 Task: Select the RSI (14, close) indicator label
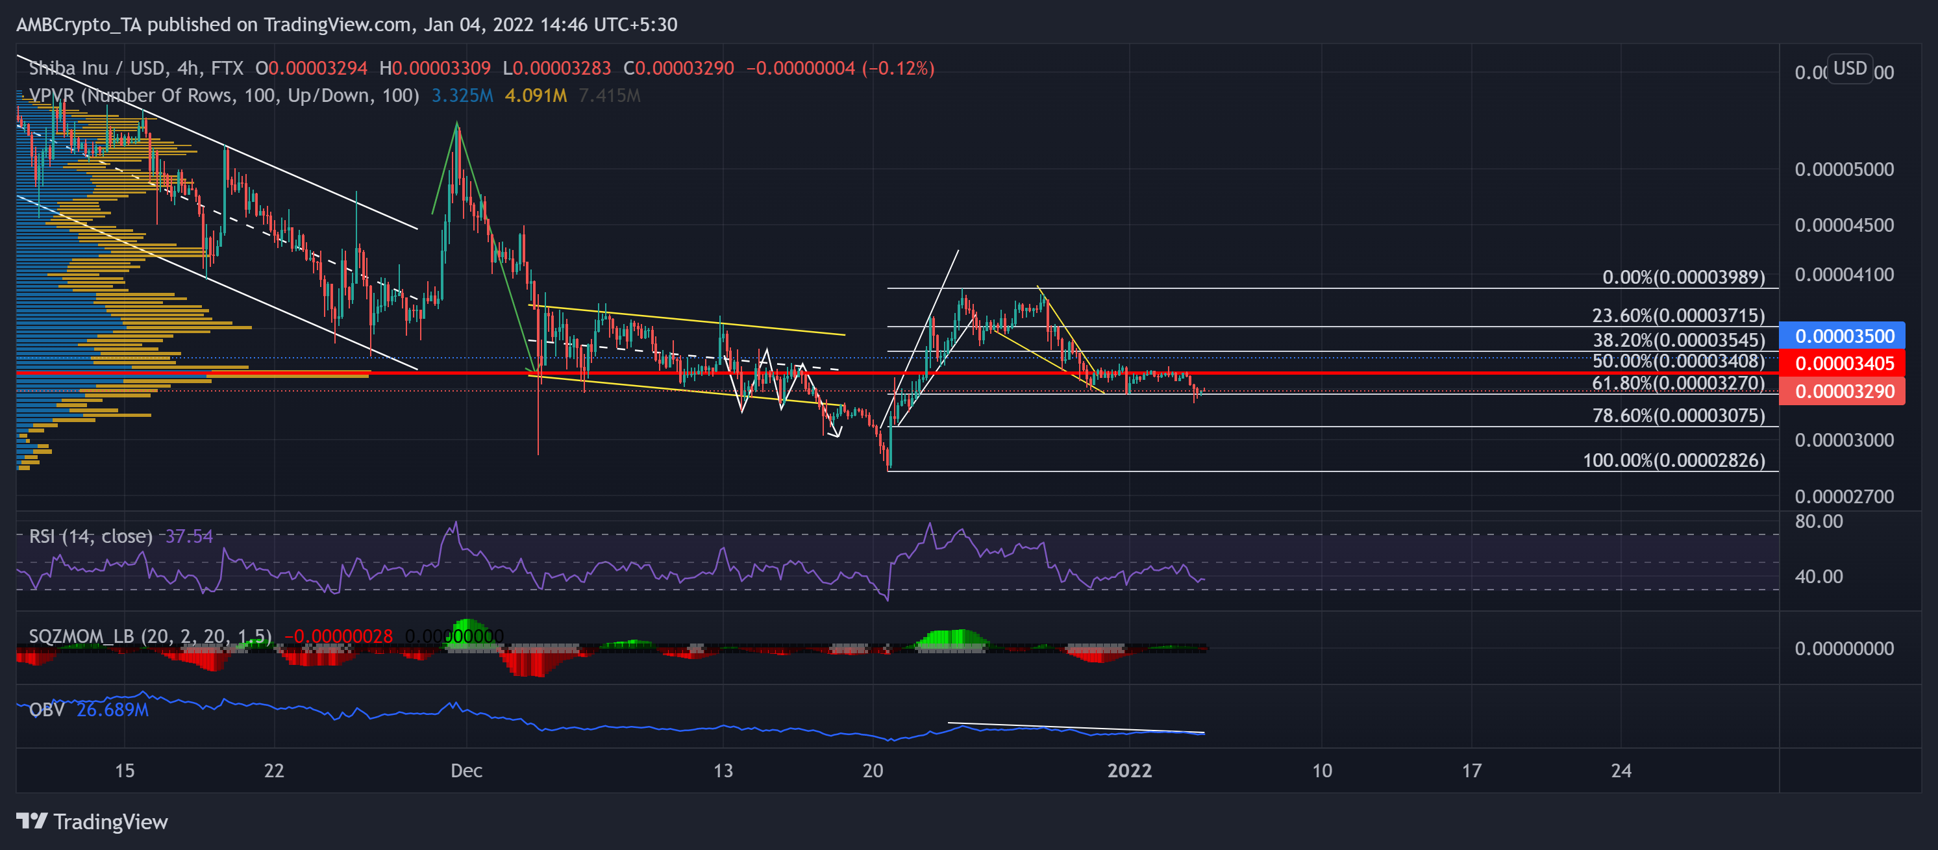(90, 536)
